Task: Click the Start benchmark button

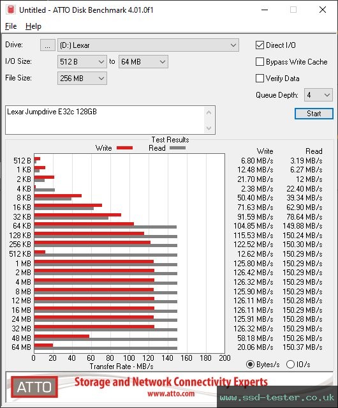Action: [x=314, y=114]
